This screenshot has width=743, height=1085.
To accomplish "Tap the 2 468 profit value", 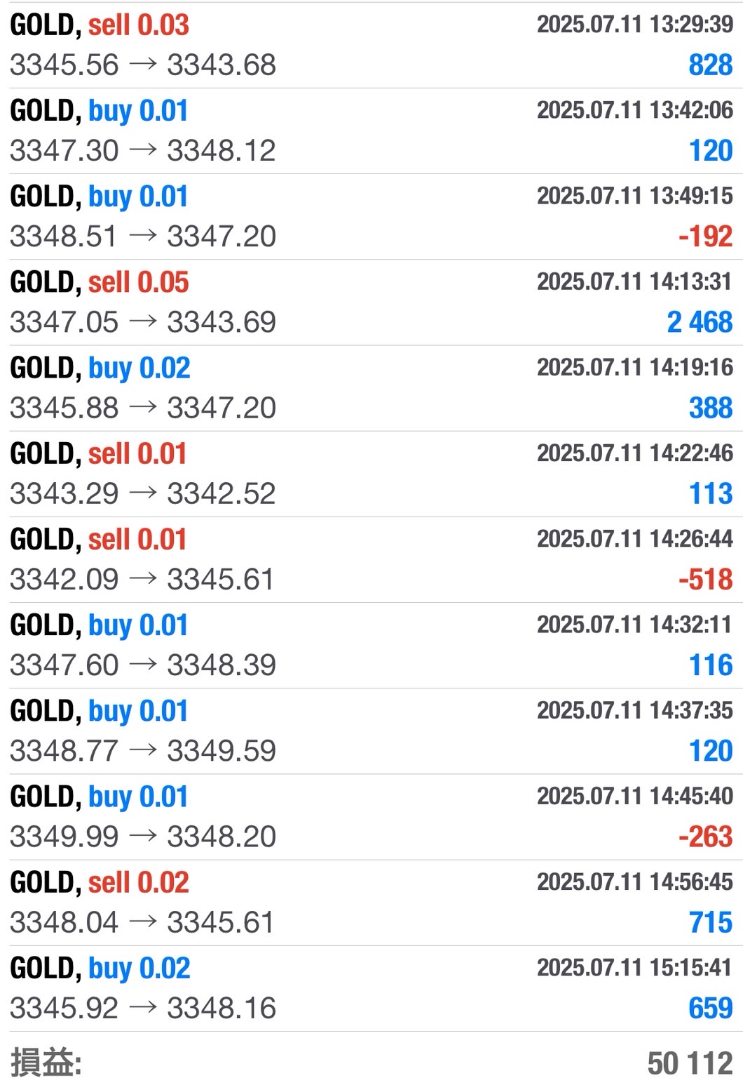I will [700, 322].
